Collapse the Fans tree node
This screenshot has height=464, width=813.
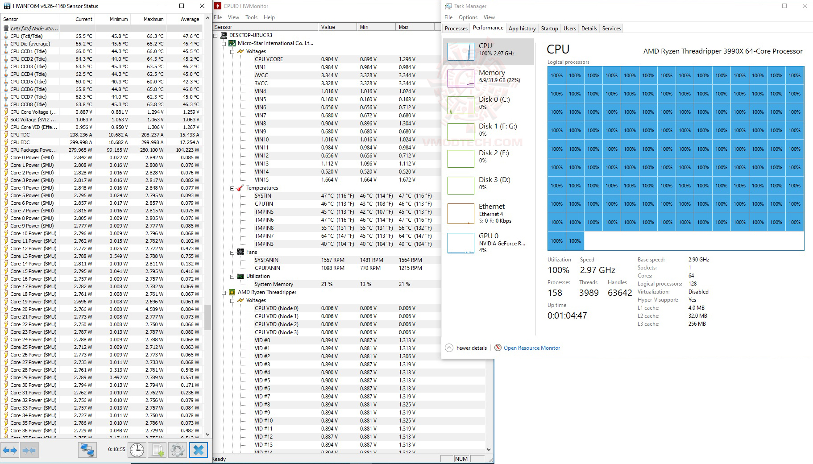(232, 252)
